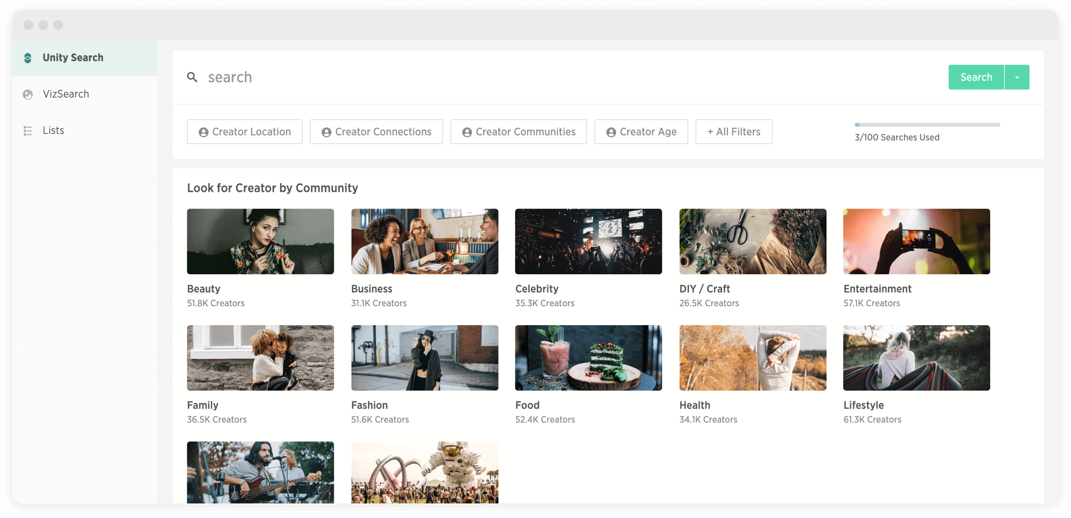
Task: Open the Business community thumbnail
Action: coord(425,242)
